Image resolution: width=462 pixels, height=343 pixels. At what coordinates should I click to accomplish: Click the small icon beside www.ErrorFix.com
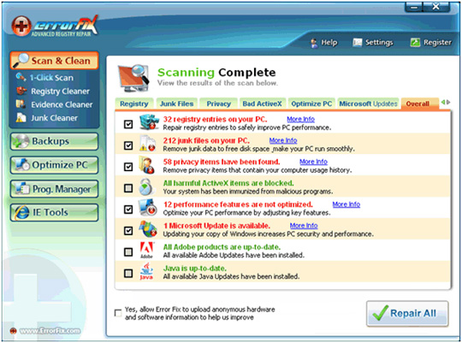[x=13, y=331]
